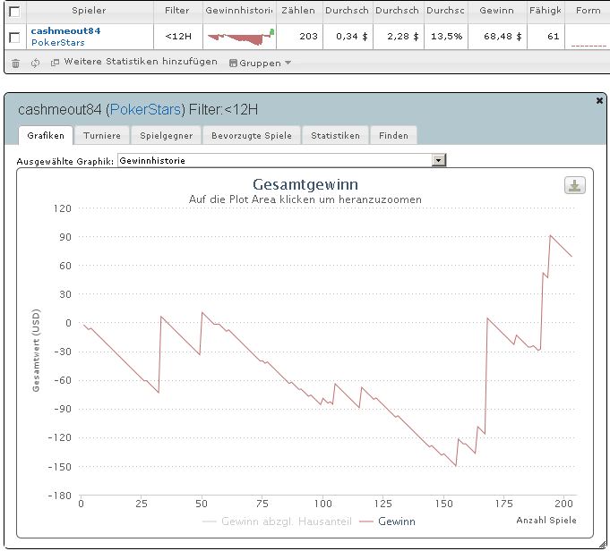Sort by the Filter column header
Screen dimensions: 610x551
click(x=177, y=11)
